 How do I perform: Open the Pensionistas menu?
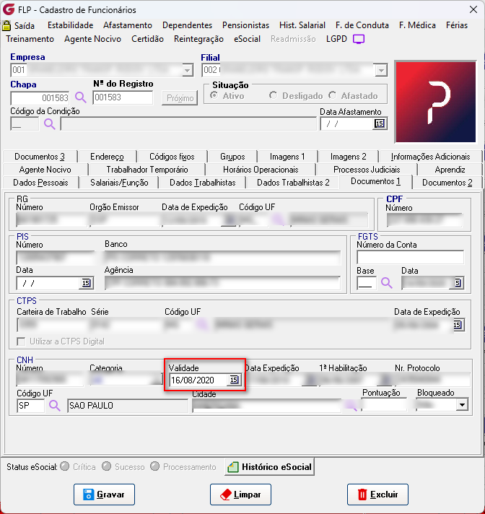(245, 25)
